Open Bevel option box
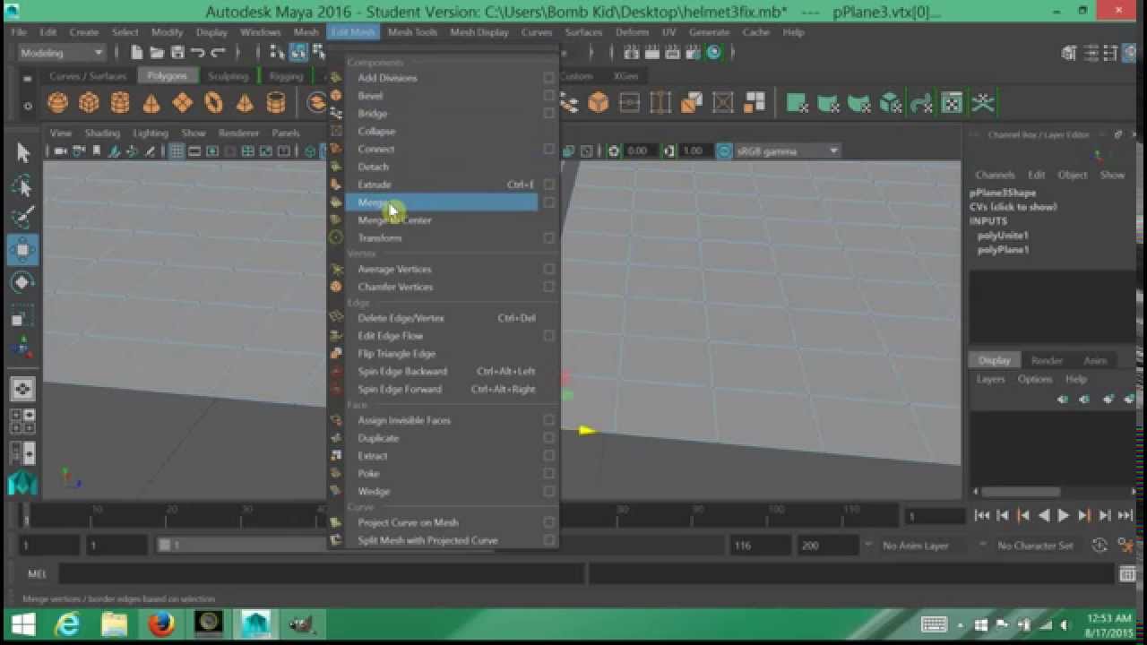Image resolution: width=1147 pixels, height=645 pixels. pos(548,96)
